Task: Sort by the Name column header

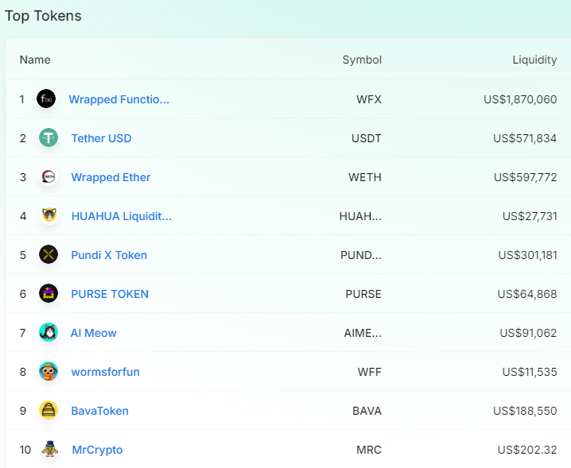Action: tap(35, 60)
